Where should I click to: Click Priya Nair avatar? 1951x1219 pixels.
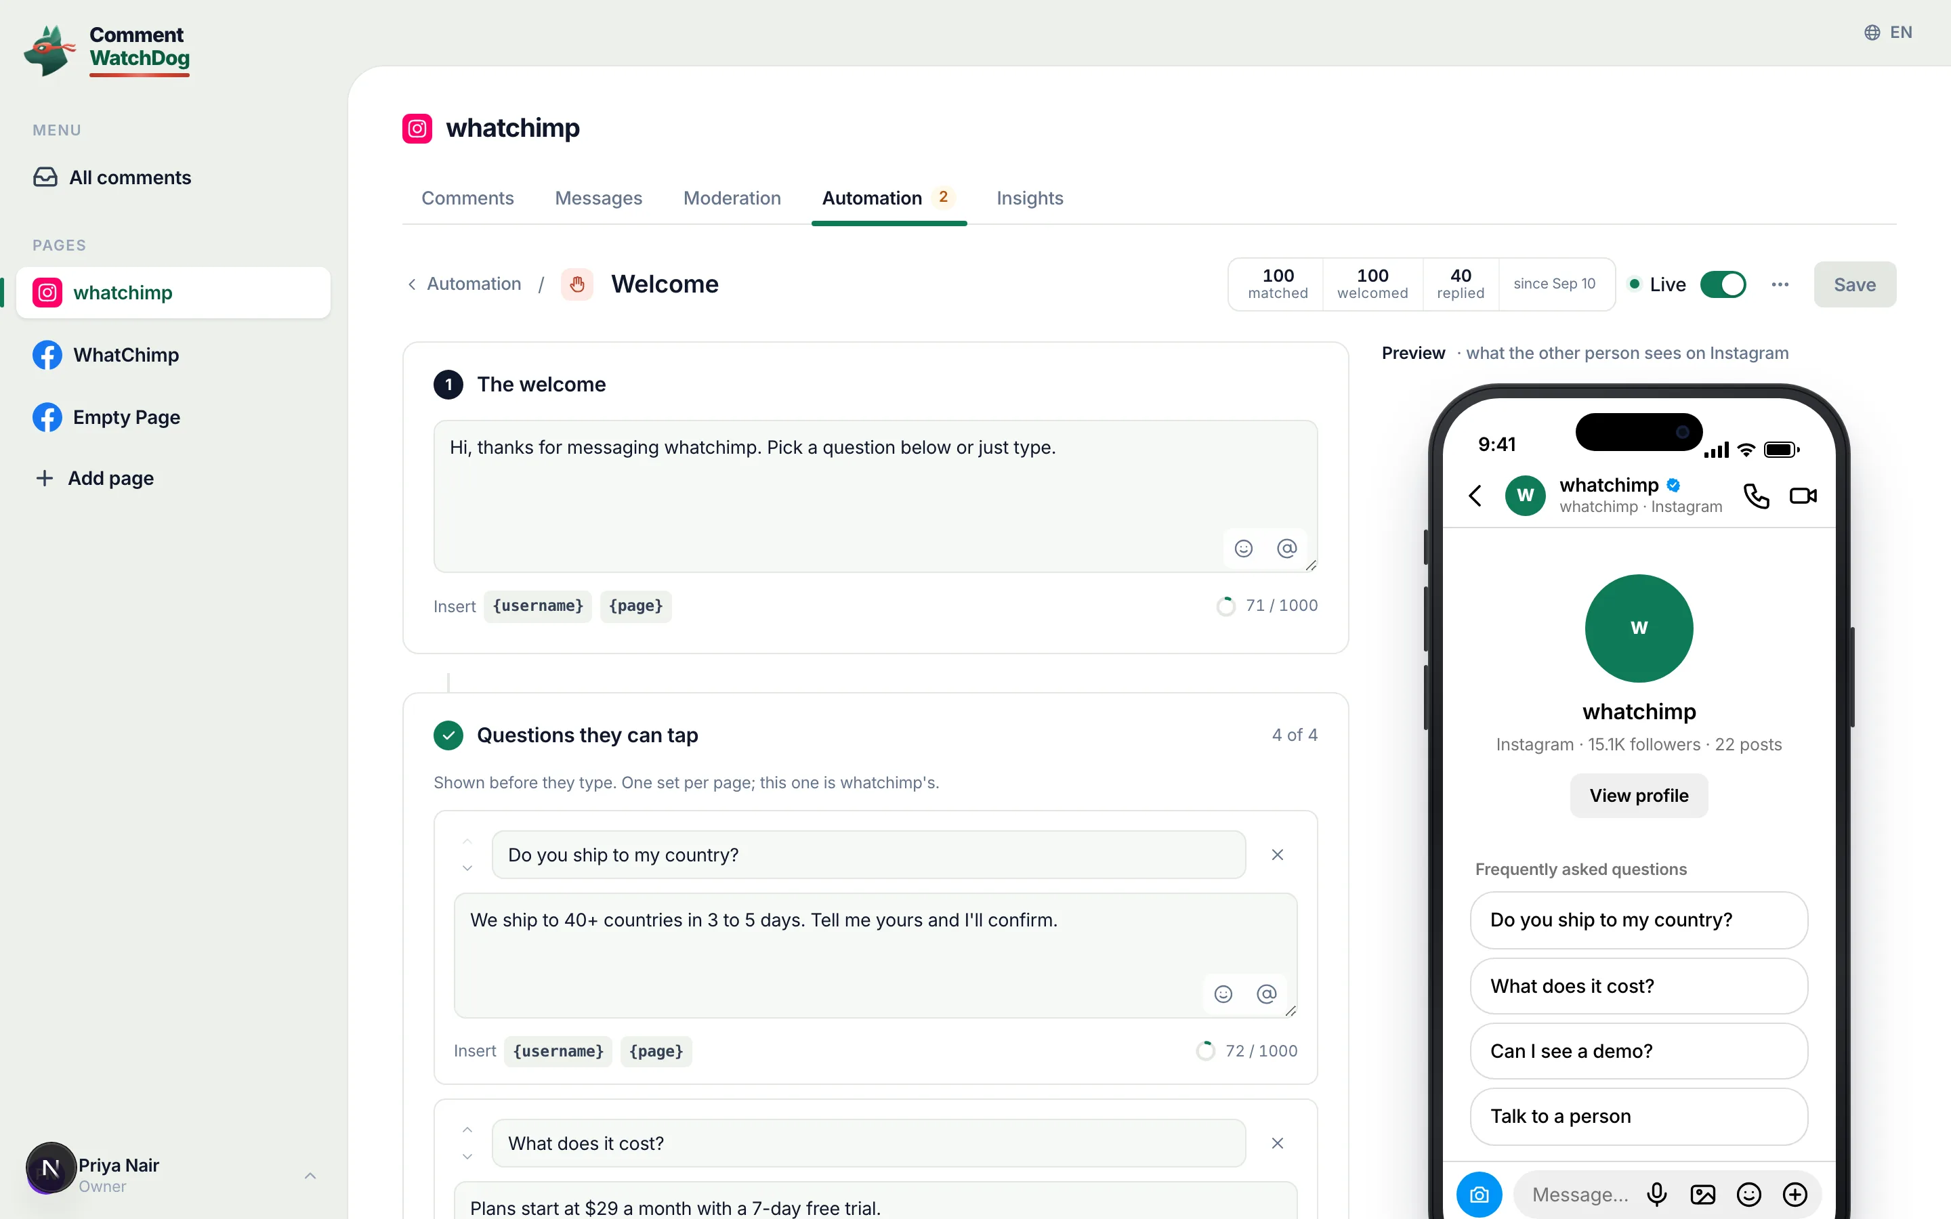[50, 1168]
